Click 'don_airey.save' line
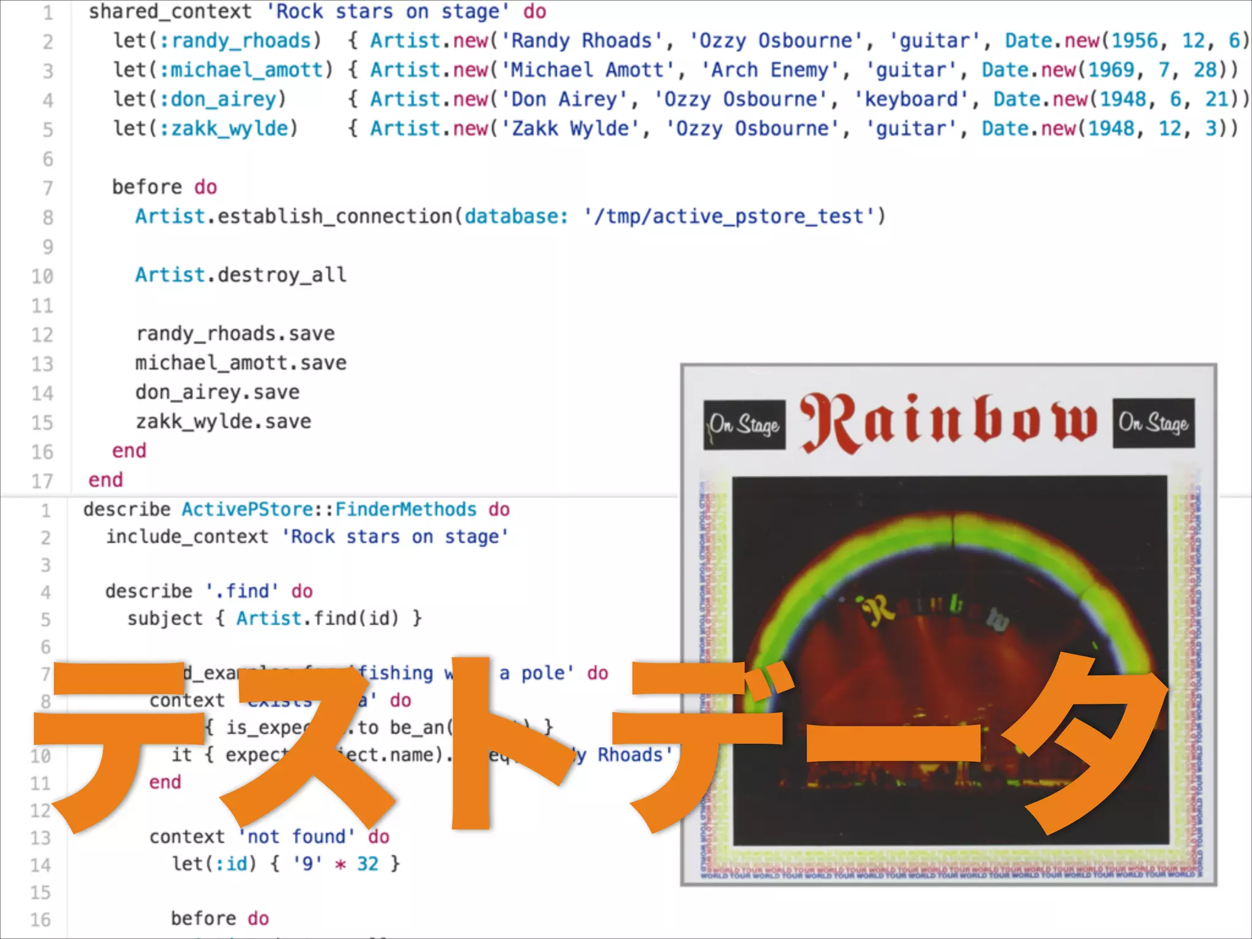Viewport: 1252px width, 939px height. click(x=218, y=392)
